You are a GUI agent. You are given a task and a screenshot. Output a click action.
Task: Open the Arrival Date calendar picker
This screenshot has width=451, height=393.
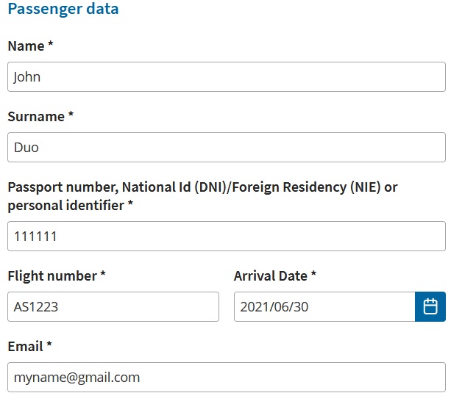tap(430, 306)
